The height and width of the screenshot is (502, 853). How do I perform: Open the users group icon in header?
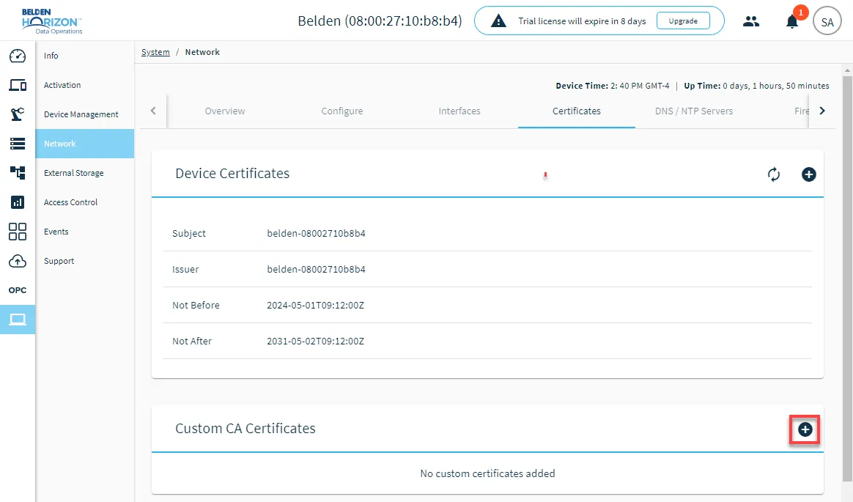point(751,21)
